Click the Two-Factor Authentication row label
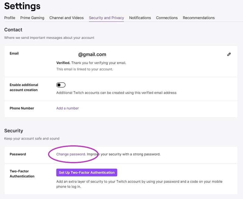This screenshot has width=243, height=199. (22, 174)
